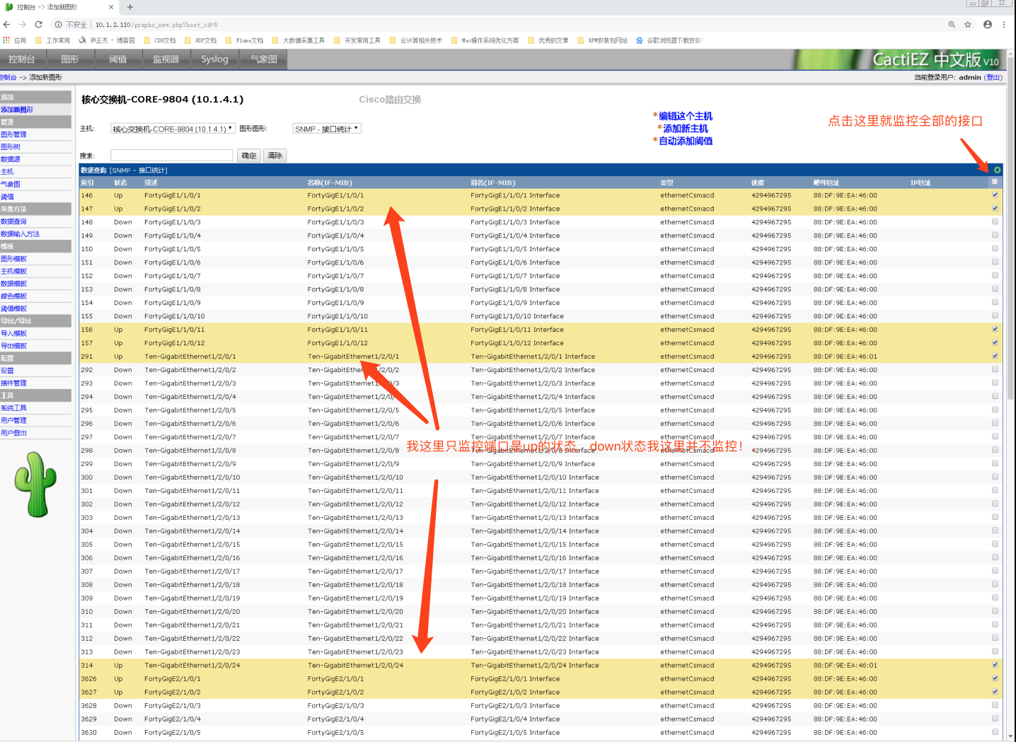Click the 搜索 search input field
Viewport: 1016px width, 742px height.
[172, 156]
